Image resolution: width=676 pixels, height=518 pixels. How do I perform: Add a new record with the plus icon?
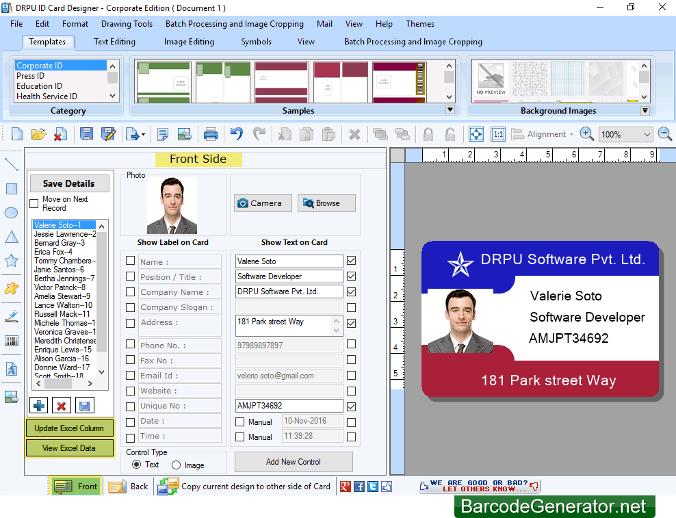39,405
